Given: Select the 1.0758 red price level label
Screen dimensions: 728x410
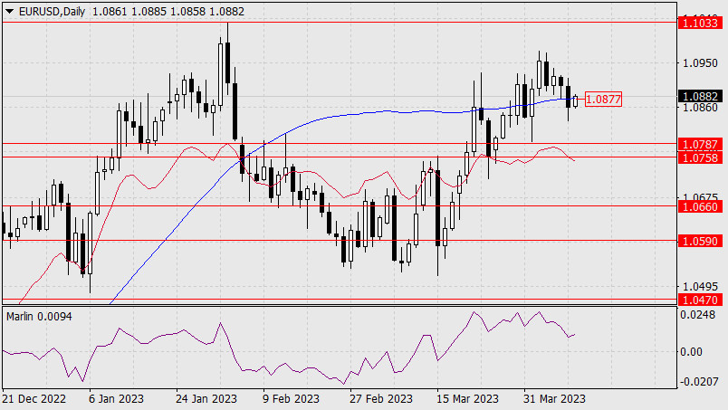Looking at the screenshot, I should (x=700, y=157).
